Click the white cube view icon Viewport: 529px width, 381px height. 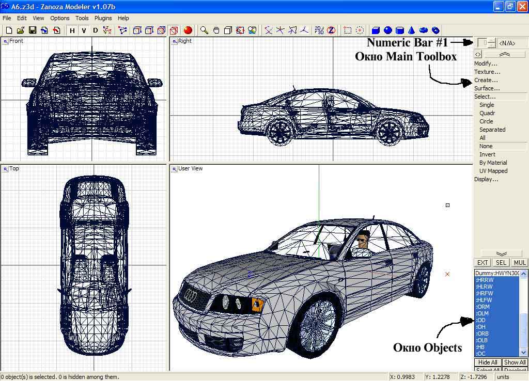[x=228, y=30]
